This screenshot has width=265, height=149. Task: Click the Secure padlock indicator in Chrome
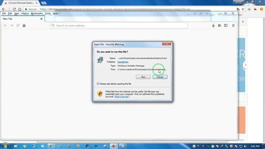31,9
